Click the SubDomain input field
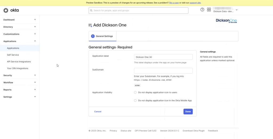273x139 pixels. (x=163, y=71)
